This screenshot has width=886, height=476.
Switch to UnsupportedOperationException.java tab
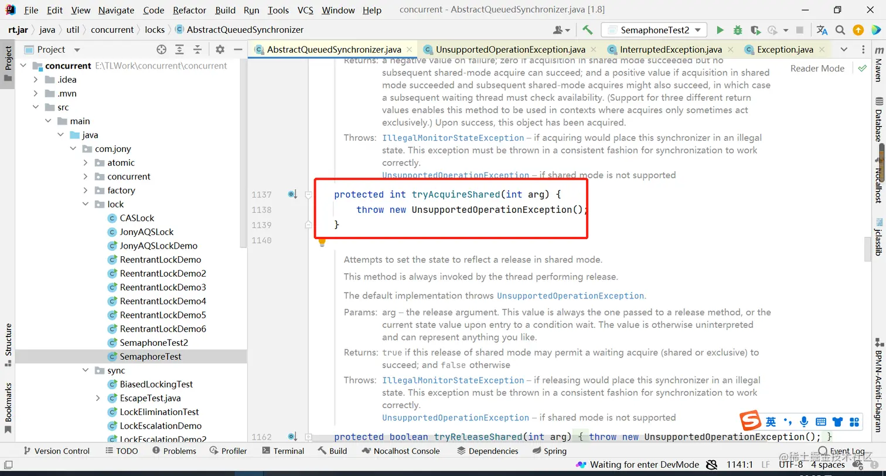(x=510, y=50)
